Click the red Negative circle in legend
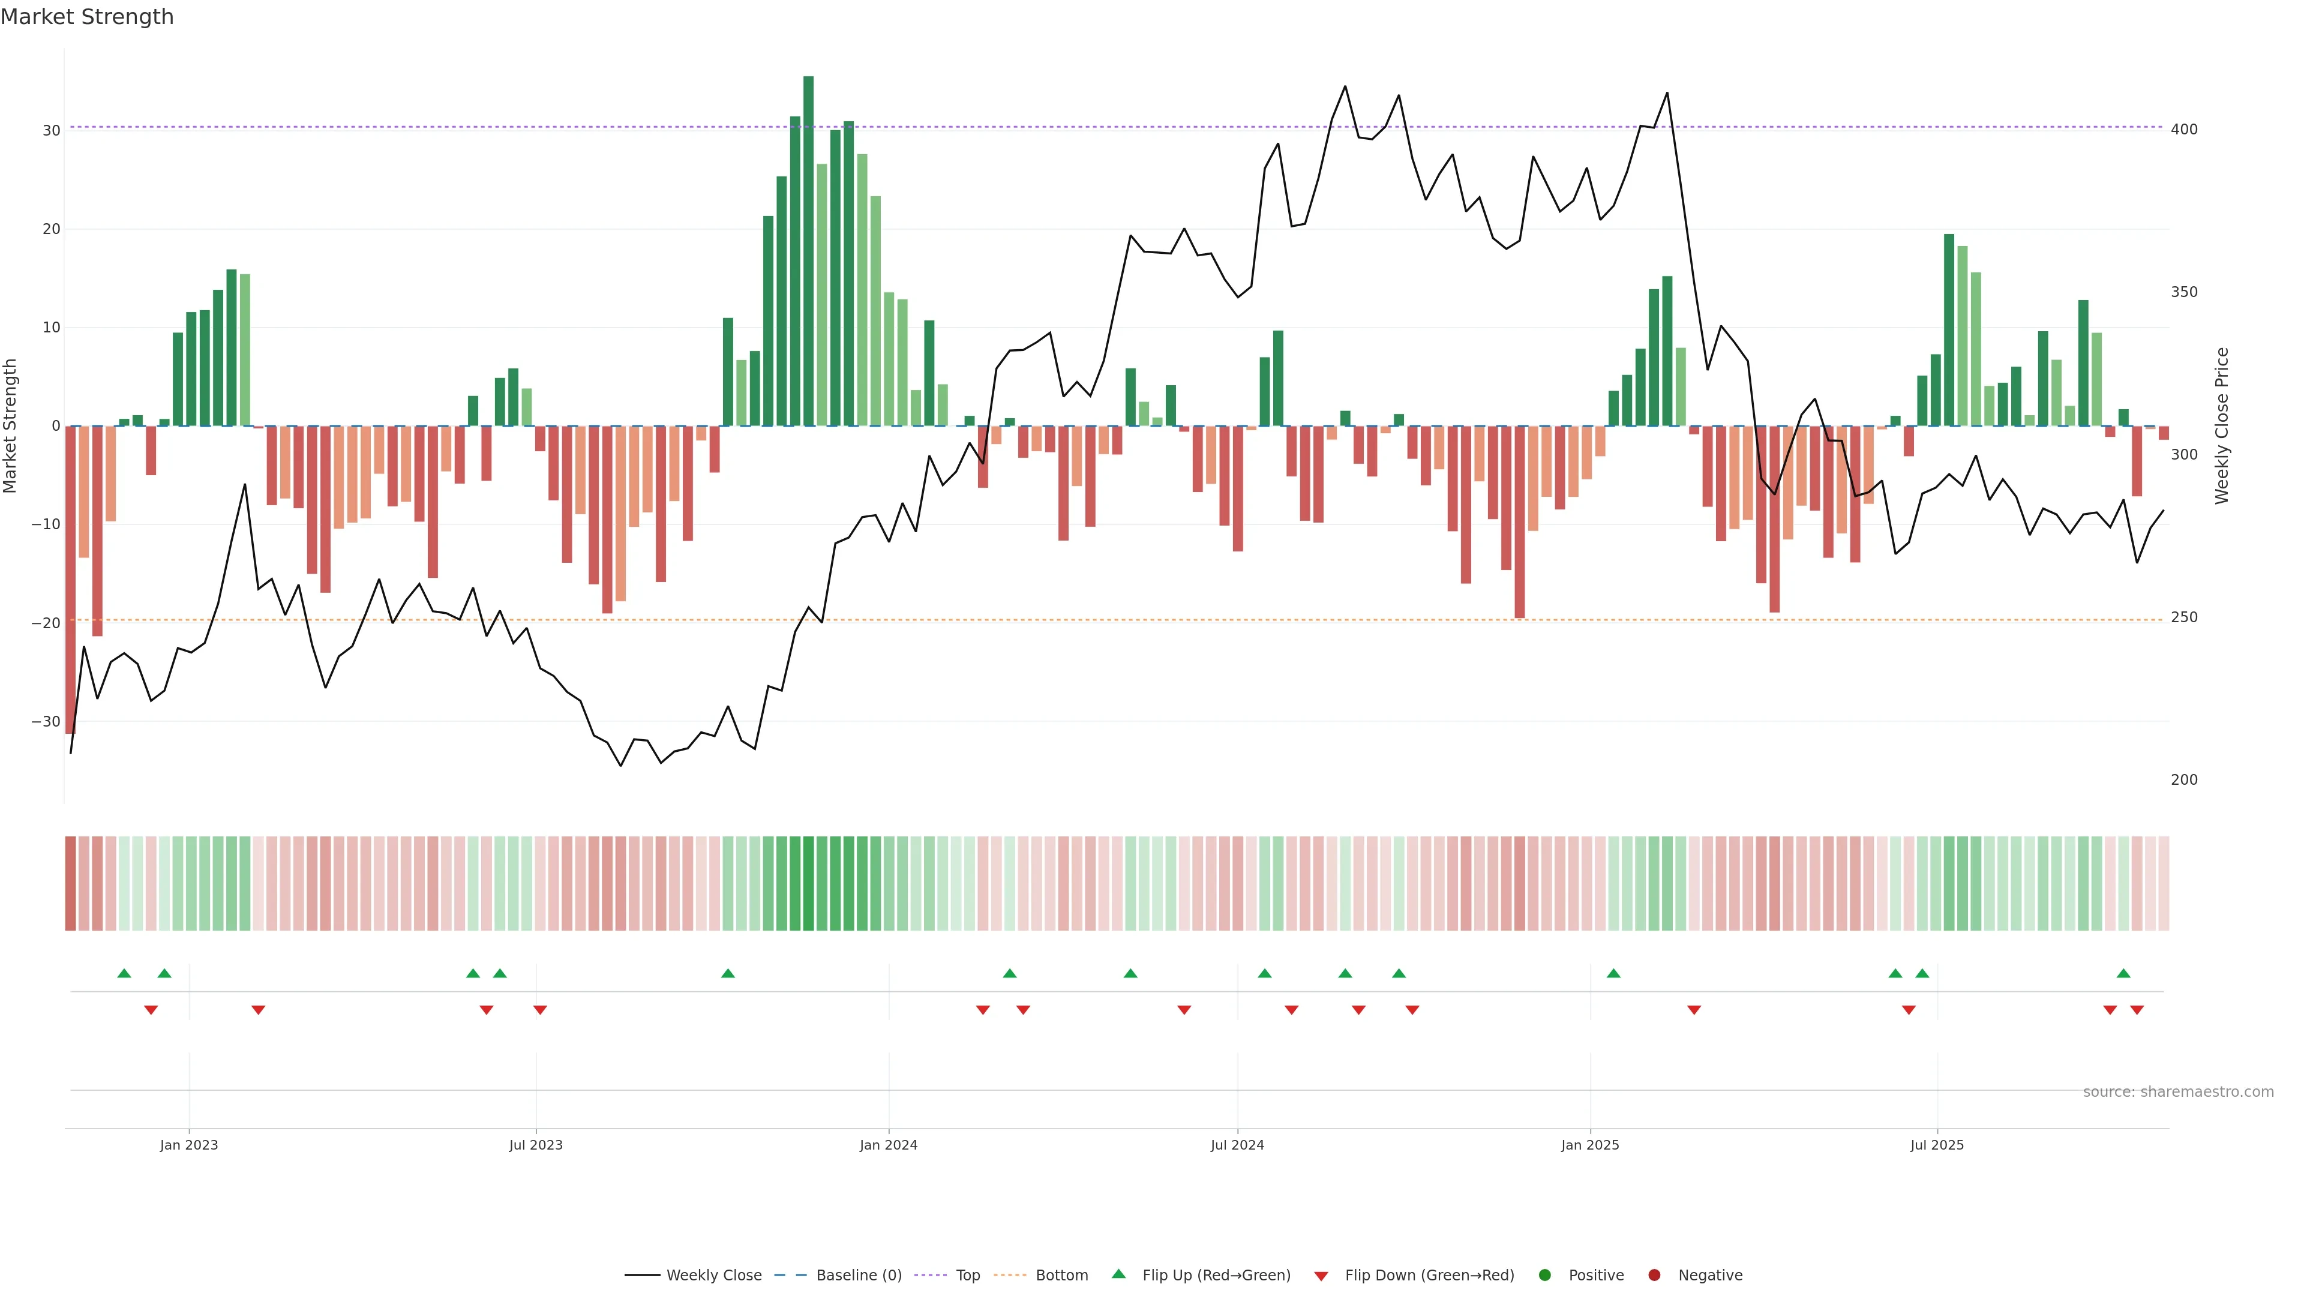 (x=1654, y=1274)
